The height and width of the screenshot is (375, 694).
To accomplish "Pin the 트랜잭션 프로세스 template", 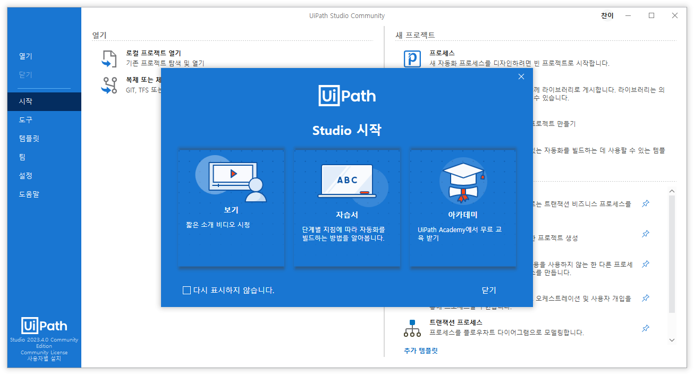I will click(645, 328).
